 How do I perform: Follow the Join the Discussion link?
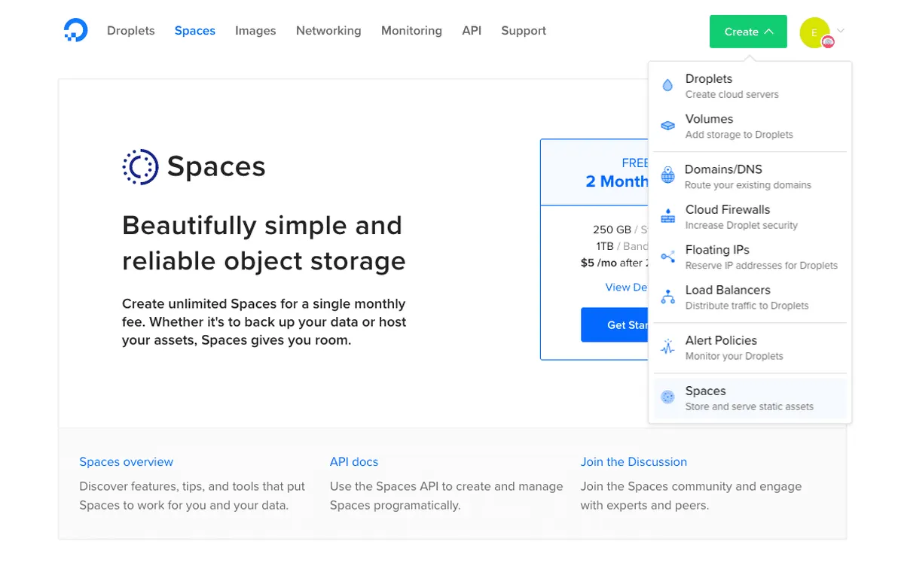coord(634,462)
